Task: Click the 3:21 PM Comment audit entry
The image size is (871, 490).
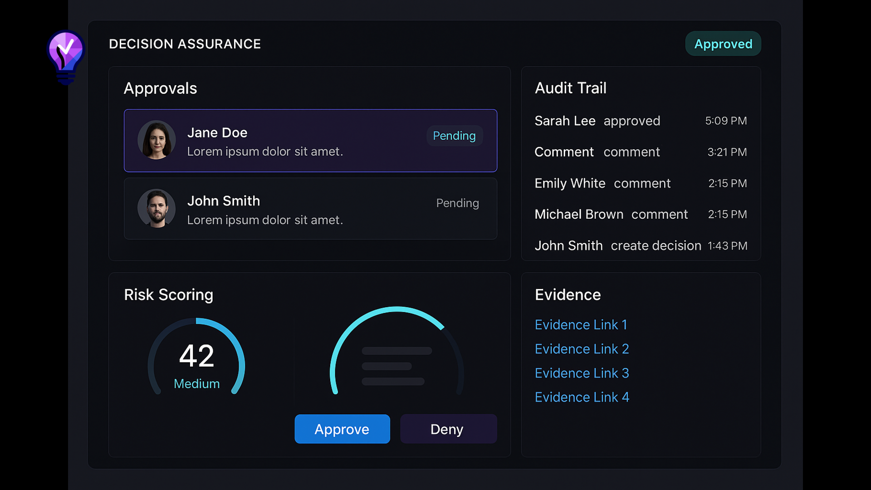Action: click(640, 152)
